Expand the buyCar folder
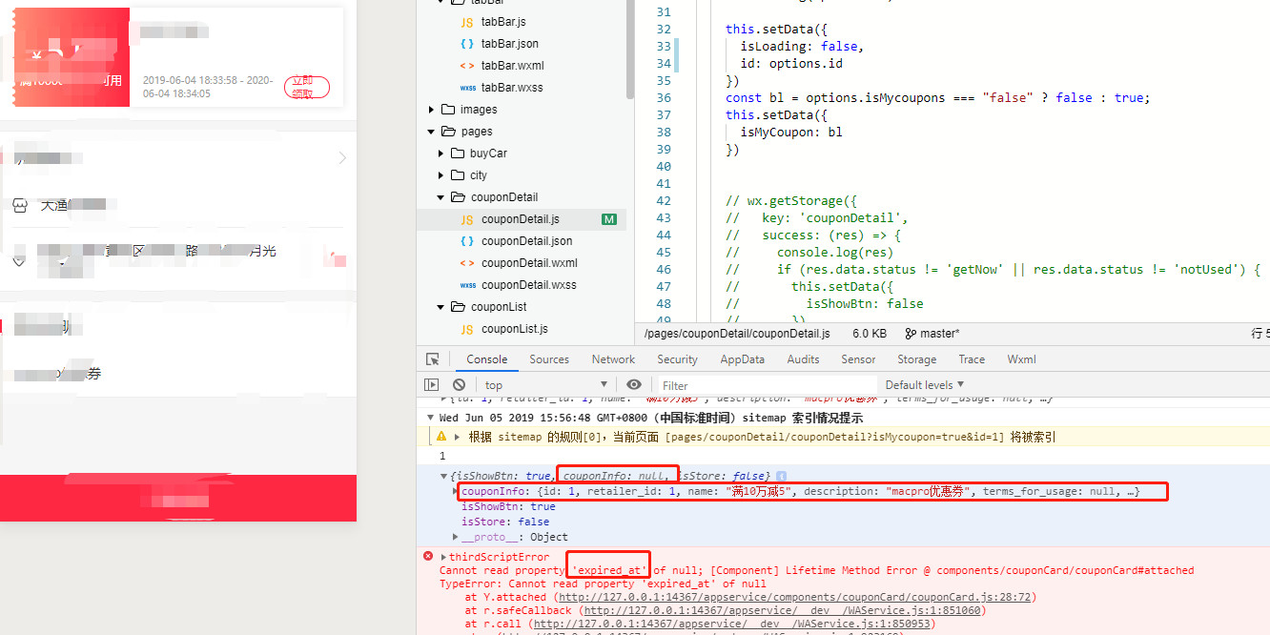This screenshot has width=1270, height=635. coord(487,154)
